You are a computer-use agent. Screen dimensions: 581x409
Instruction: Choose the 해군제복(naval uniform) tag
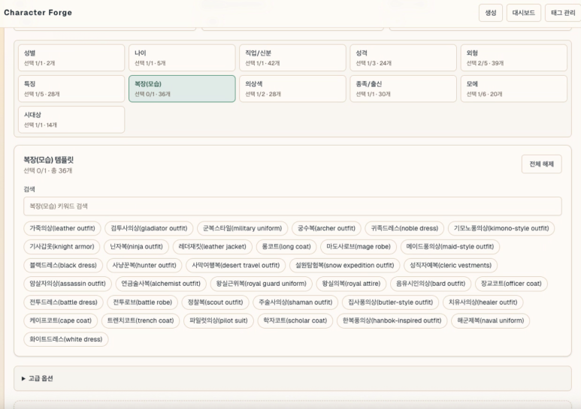click(x=490, y=320)
